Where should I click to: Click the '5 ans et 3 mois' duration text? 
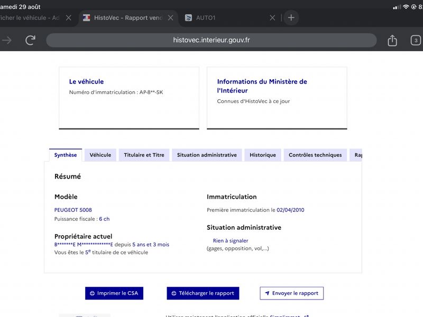tap(151, 245)
